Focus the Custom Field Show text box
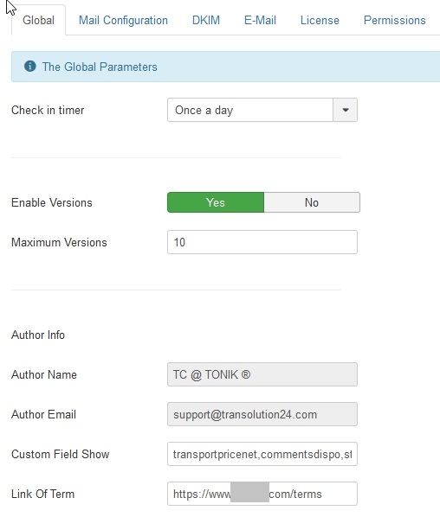This screenshot has height=517, width=440. [262, 454]
